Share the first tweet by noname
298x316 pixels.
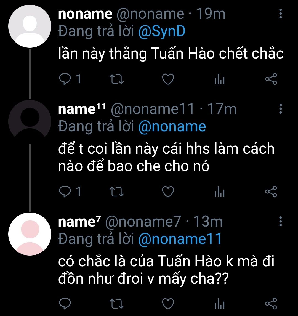[271, 79]
